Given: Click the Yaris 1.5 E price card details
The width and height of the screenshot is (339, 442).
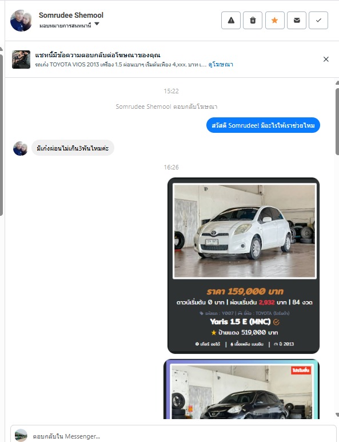Looking at the screenshot, I should coord(244,317).
